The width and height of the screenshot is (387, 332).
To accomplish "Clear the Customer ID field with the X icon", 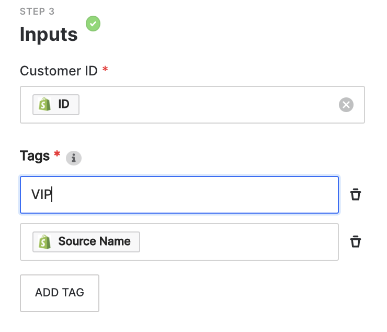I will [346, 105].
